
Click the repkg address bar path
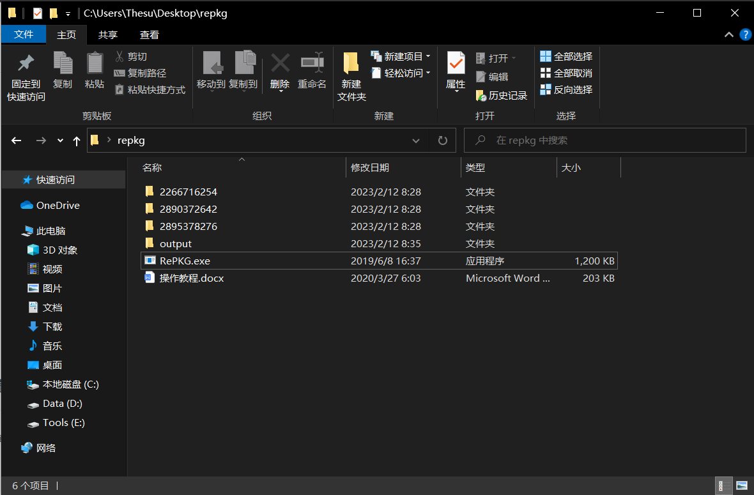tap(131, 141)
